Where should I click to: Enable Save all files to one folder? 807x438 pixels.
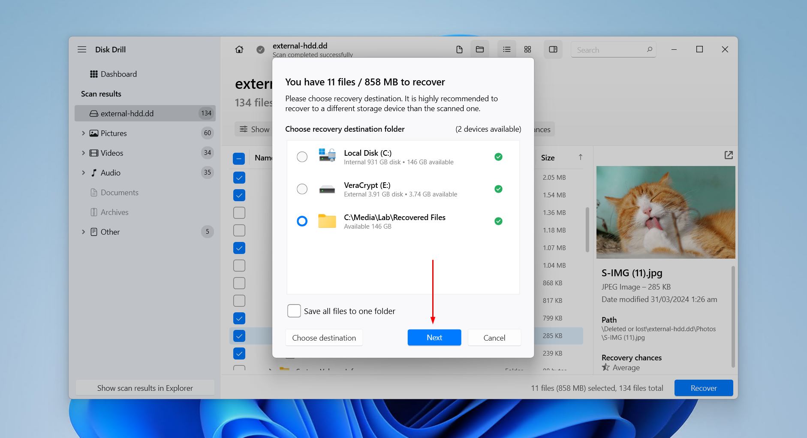[x=294, y=311]
